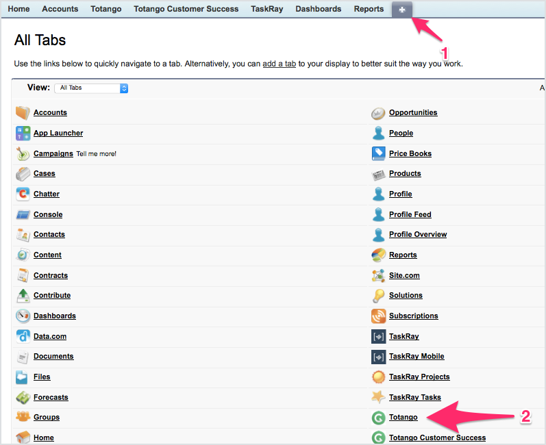
Task: Click the Contracts document icon
Action: tap(23, 275)
